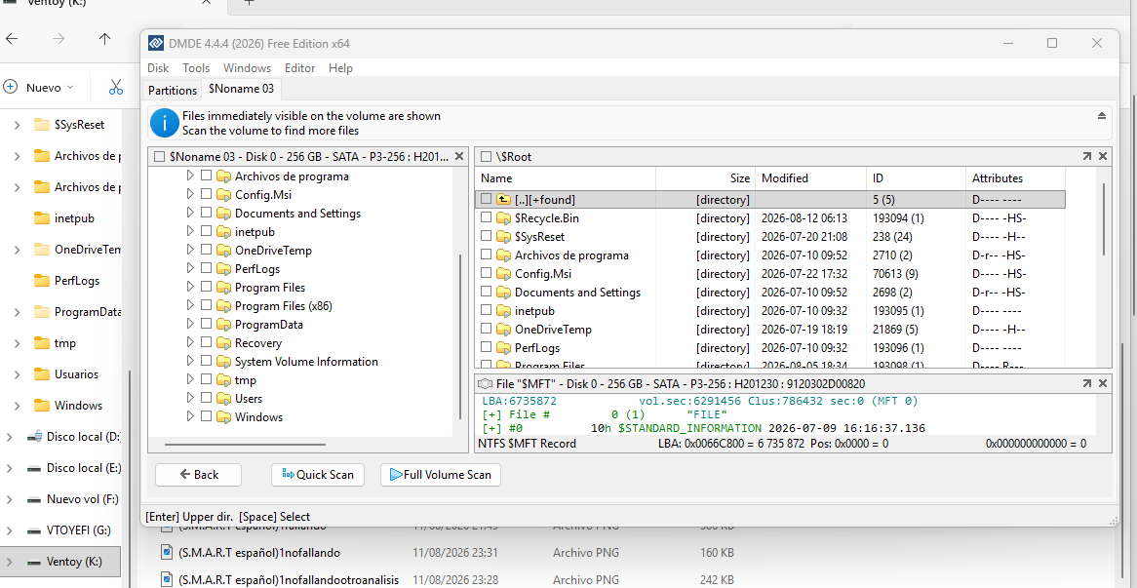Screen dimensions: 1137x588
Task: Click the Ventoy (K:) drive icon in Explorer
Action: coord(33,562)
